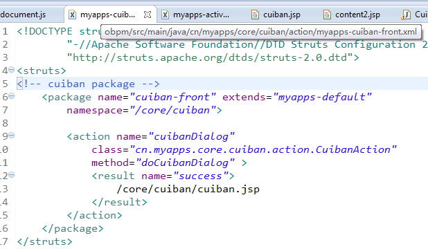Click line number 8 in the gutter

tap(5, 123)
